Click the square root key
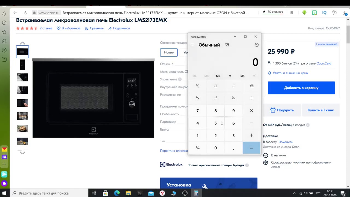 pos(234,98)
